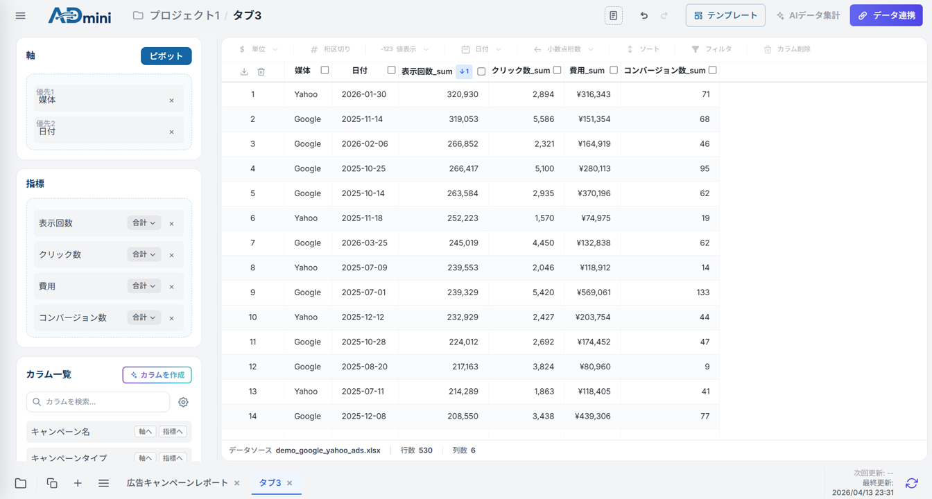Add a new tab with the plus icon
Viewport: 932px width, 499px height.
click(x=78, y=483)
